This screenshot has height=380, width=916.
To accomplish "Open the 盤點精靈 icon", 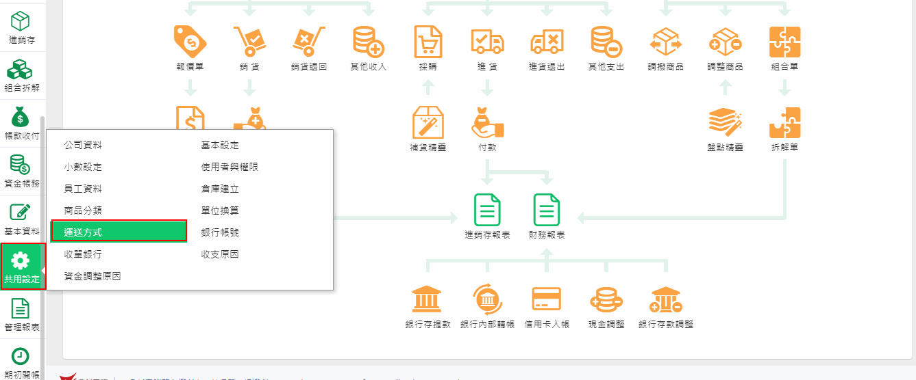I will click(725, 122).
